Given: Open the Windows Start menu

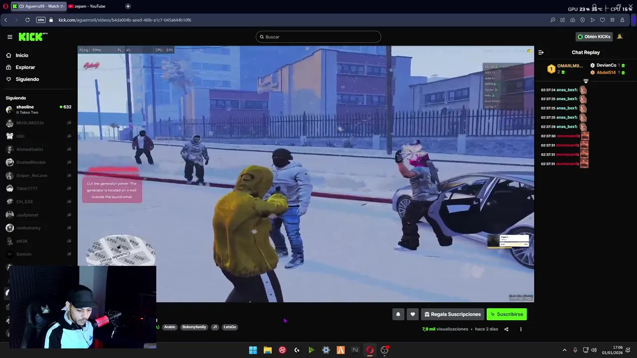Looking at the screenshot, I should tap(253, 350).
